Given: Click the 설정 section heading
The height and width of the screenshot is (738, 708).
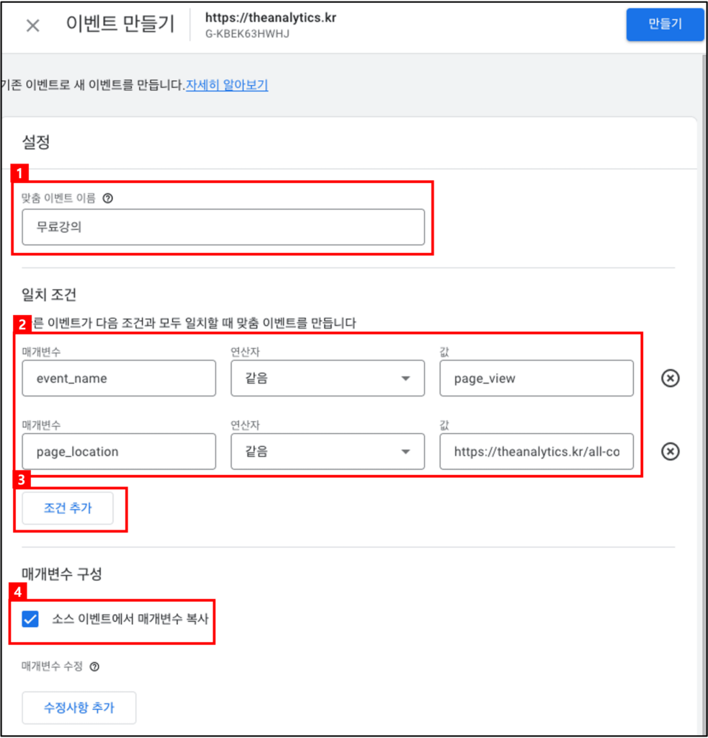Looking at the screenshot, I should click(36, 142).
